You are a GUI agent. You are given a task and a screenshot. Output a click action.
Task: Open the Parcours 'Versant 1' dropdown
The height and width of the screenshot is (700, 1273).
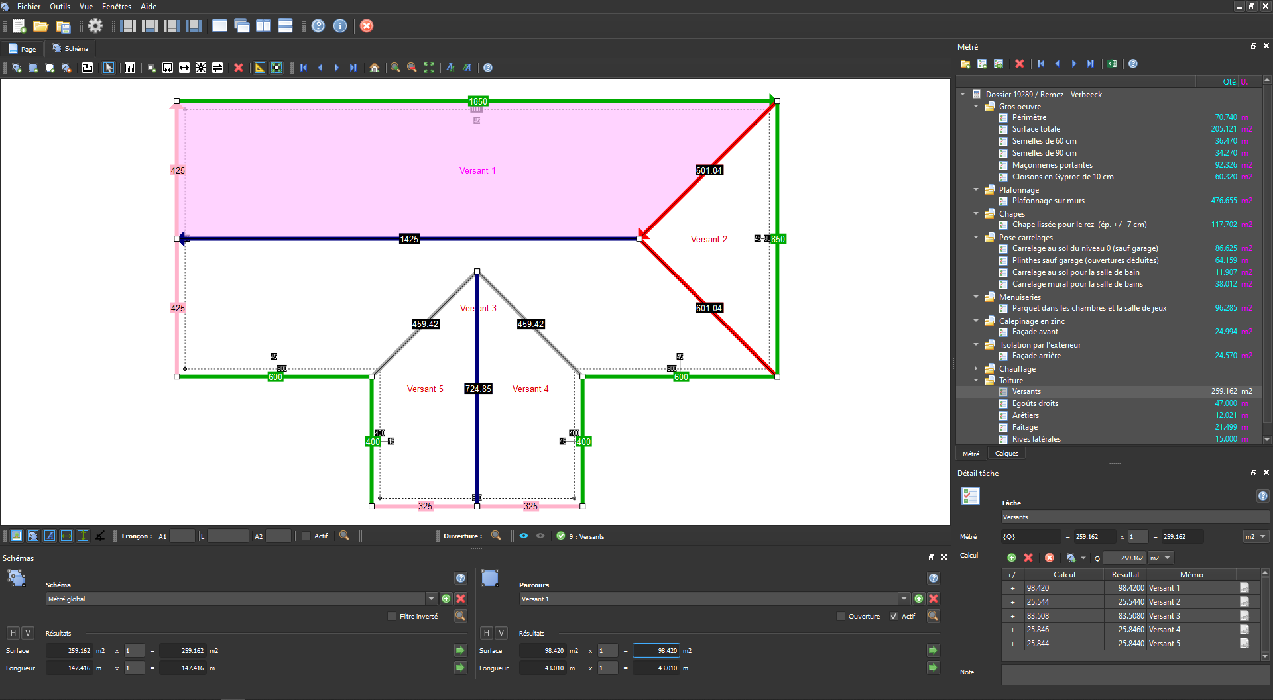904,599
